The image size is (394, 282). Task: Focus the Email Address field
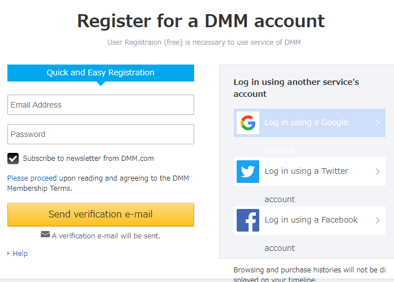100,105
